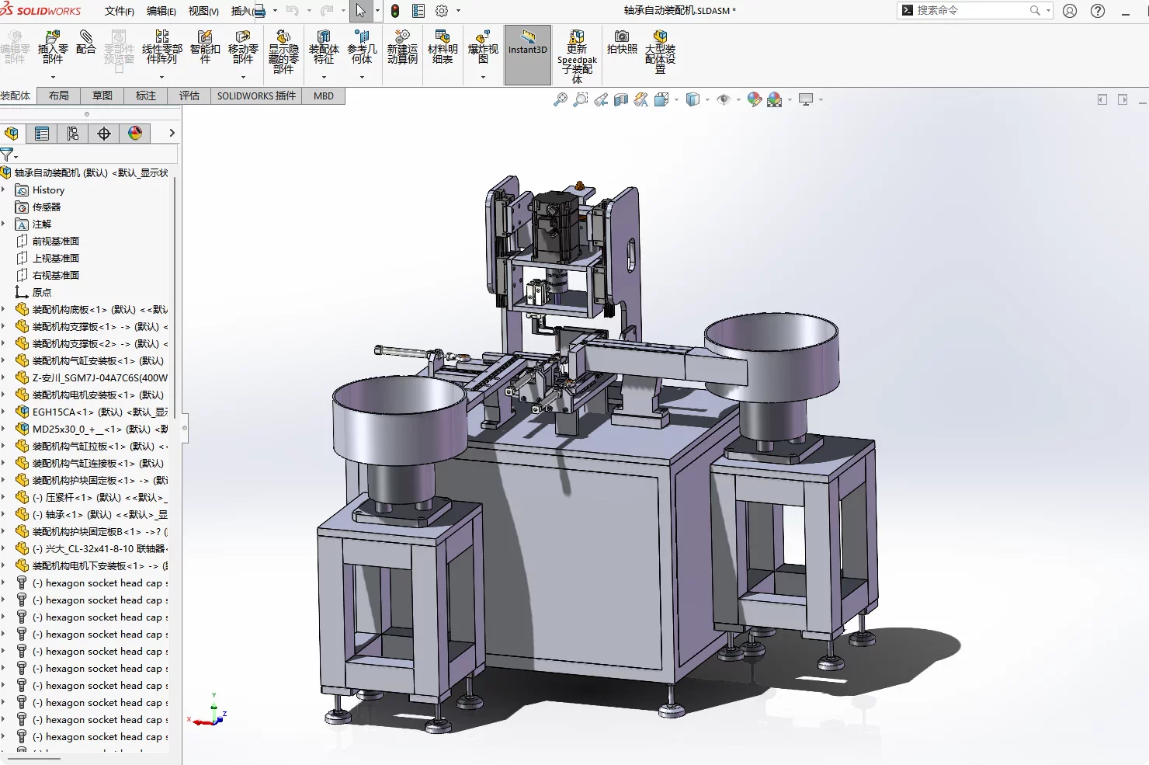Click Edit Appearance icon

pos(754,99)
